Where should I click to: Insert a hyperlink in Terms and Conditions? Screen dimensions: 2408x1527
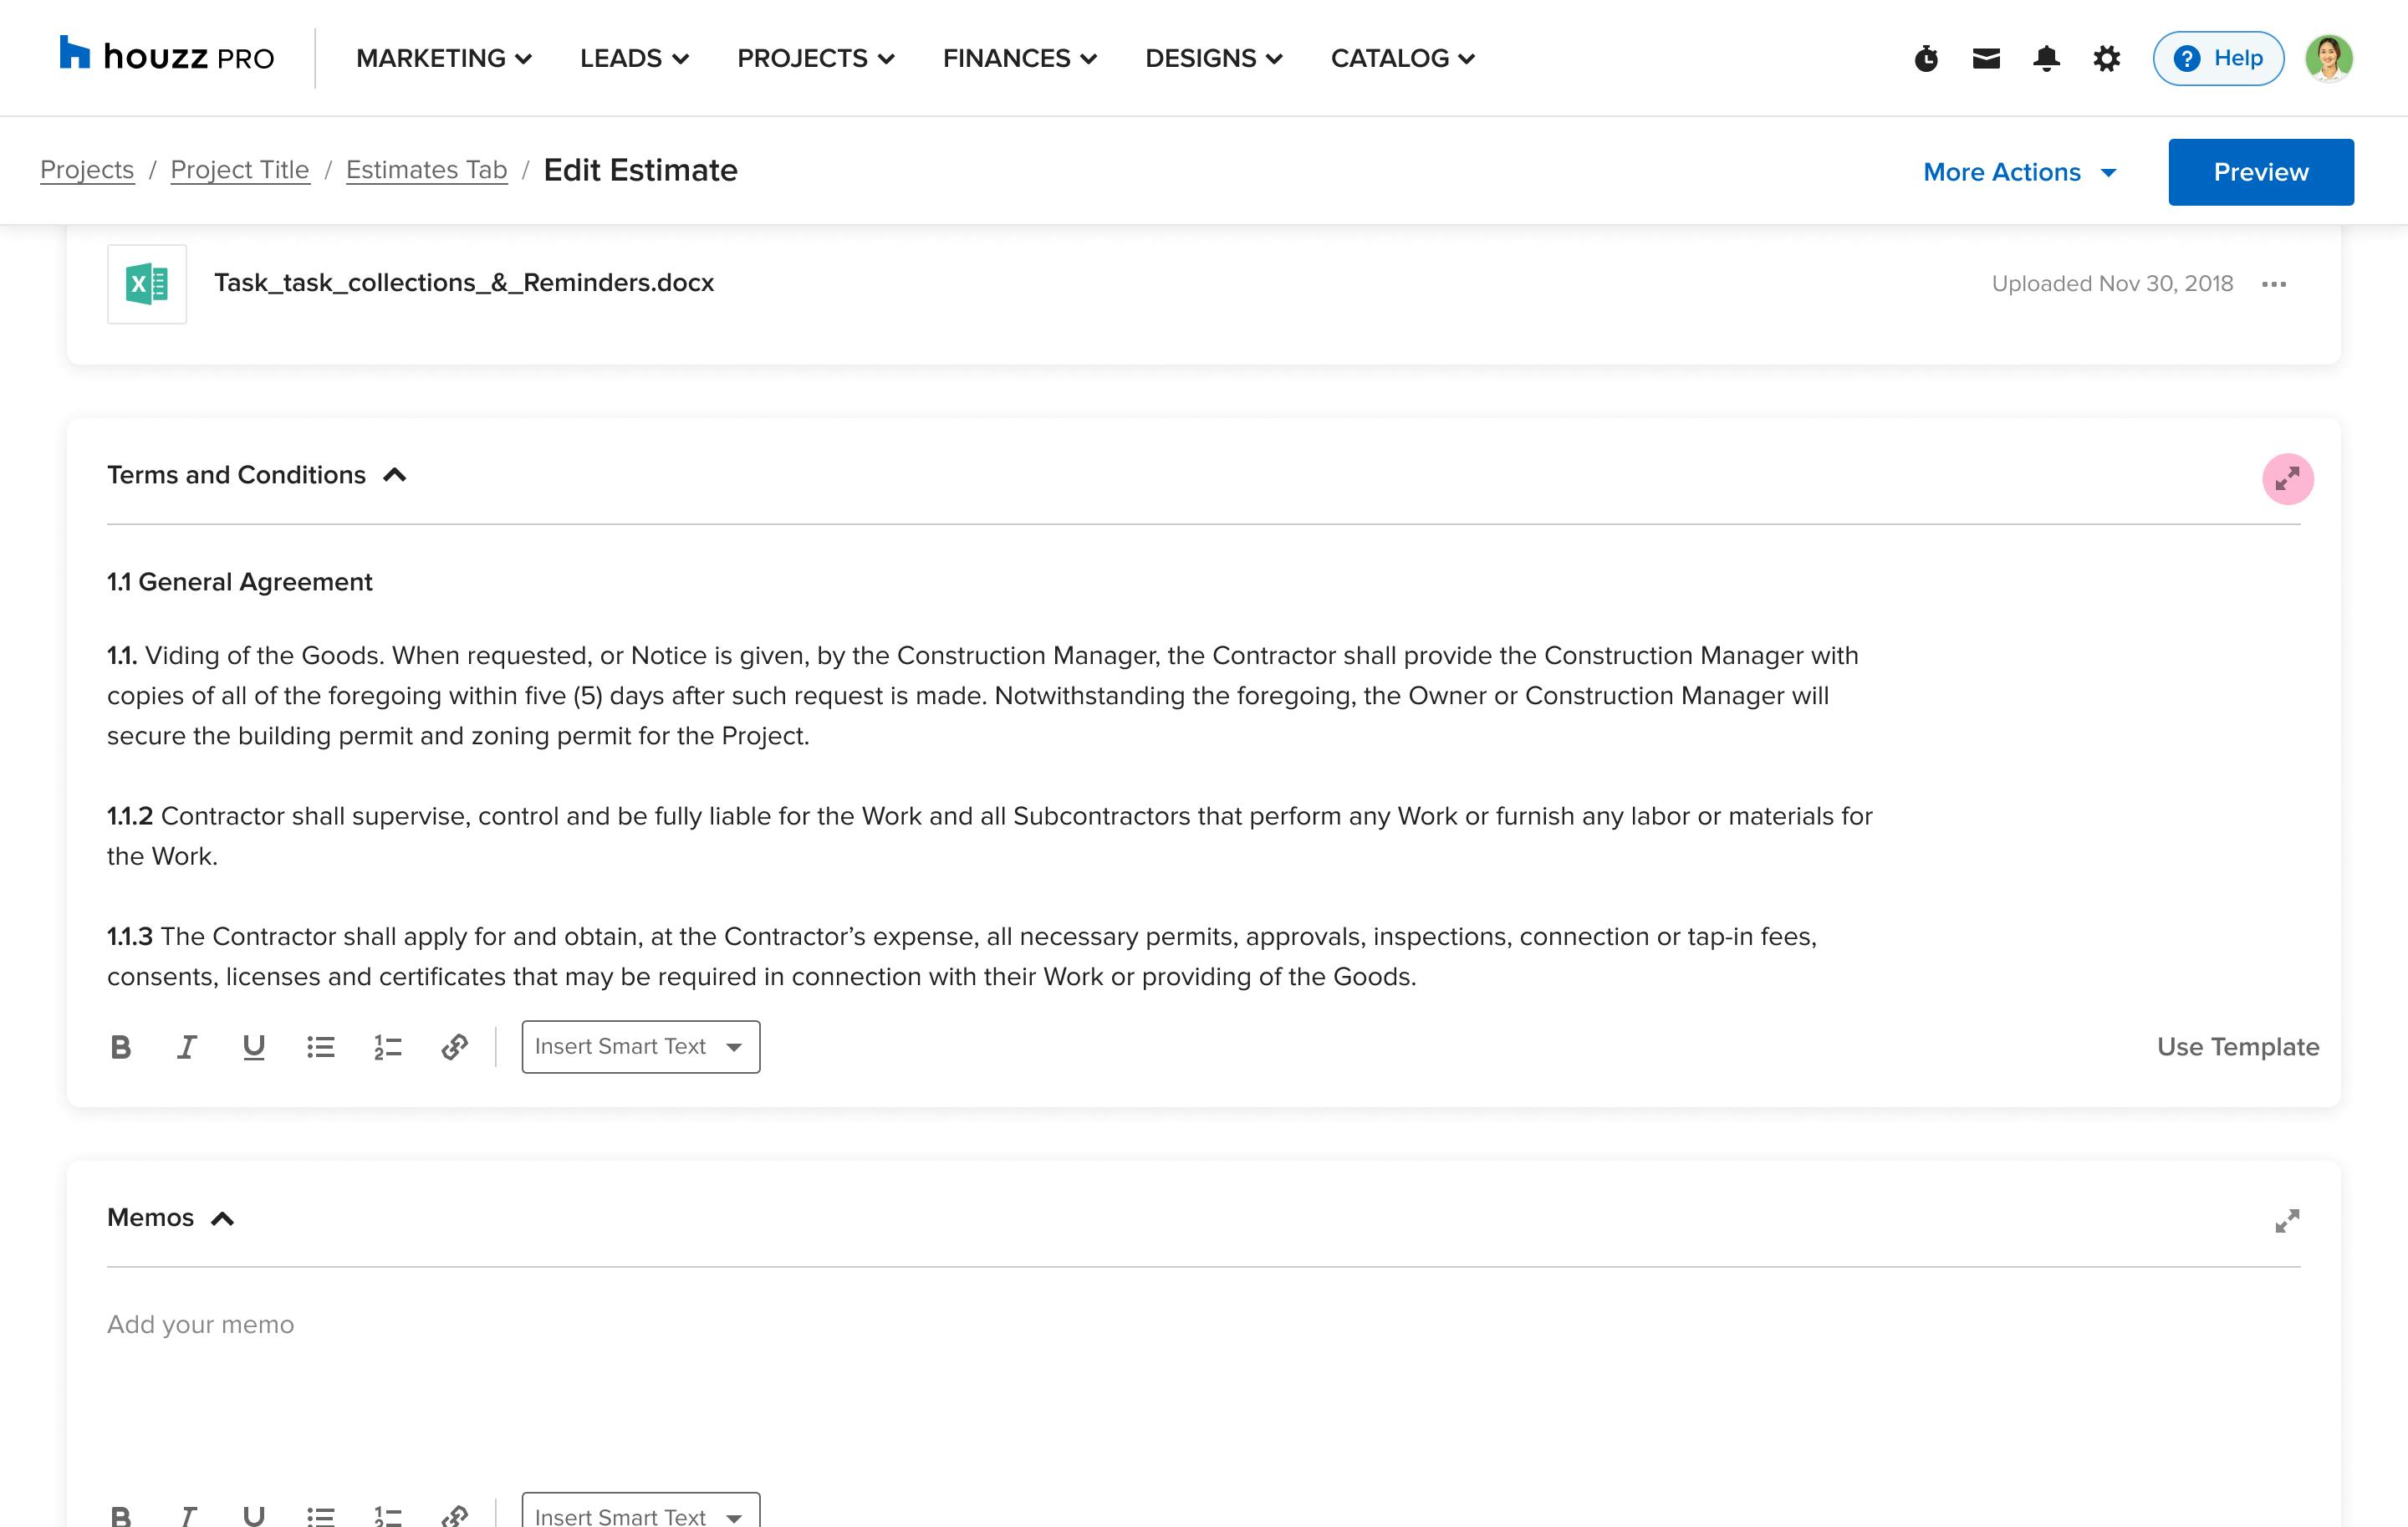coord(455,1046)
